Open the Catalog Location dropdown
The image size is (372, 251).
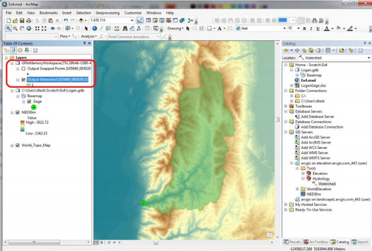click(x=368, y=58)
